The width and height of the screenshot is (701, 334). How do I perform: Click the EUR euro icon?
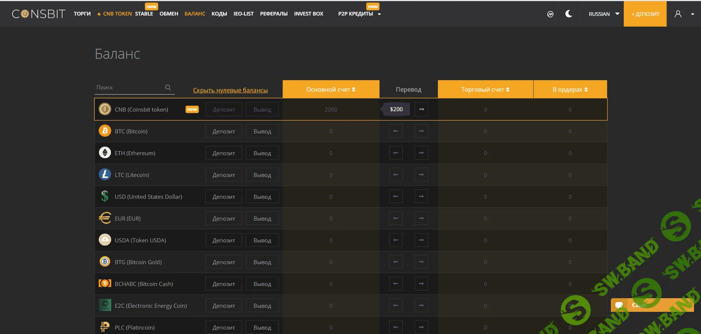[x=105, y=218]
